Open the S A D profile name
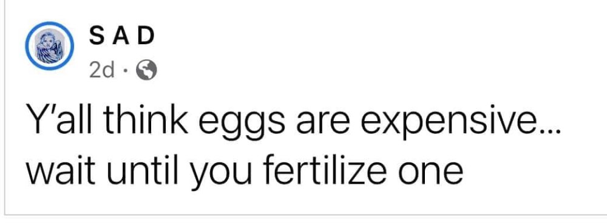 click(x=122, y=37)
